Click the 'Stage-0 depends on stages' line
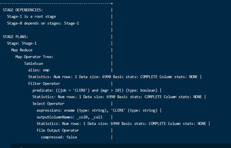The image size is (231, 148). [43, 23]
